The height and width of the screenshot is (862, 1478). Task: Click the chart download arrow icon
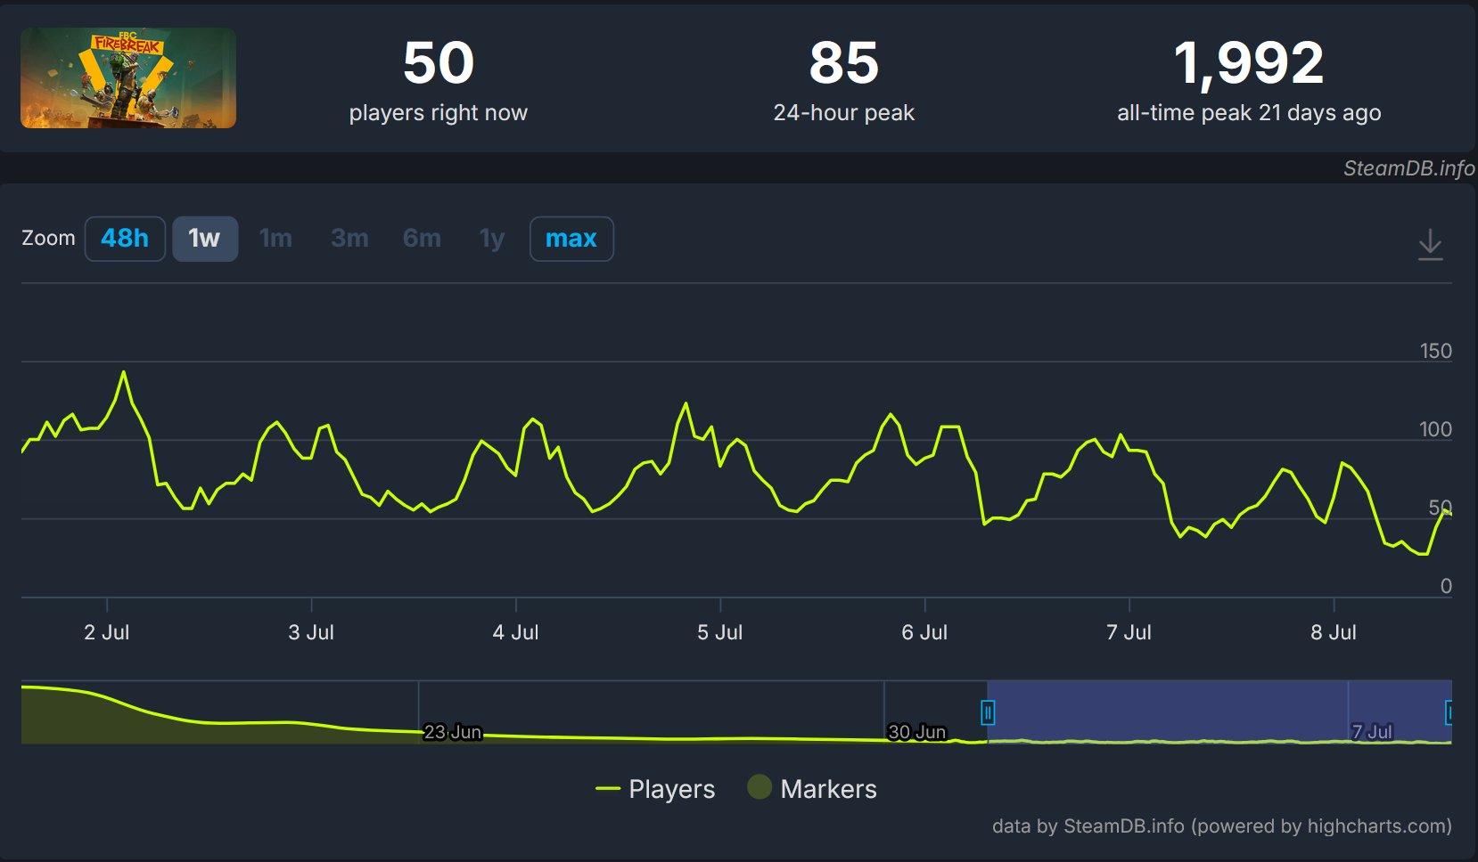tap(1430, 244)
